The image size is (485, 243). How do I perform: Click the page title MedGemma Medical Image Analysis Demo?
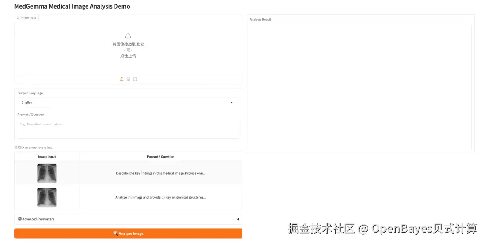click(72, 6)
